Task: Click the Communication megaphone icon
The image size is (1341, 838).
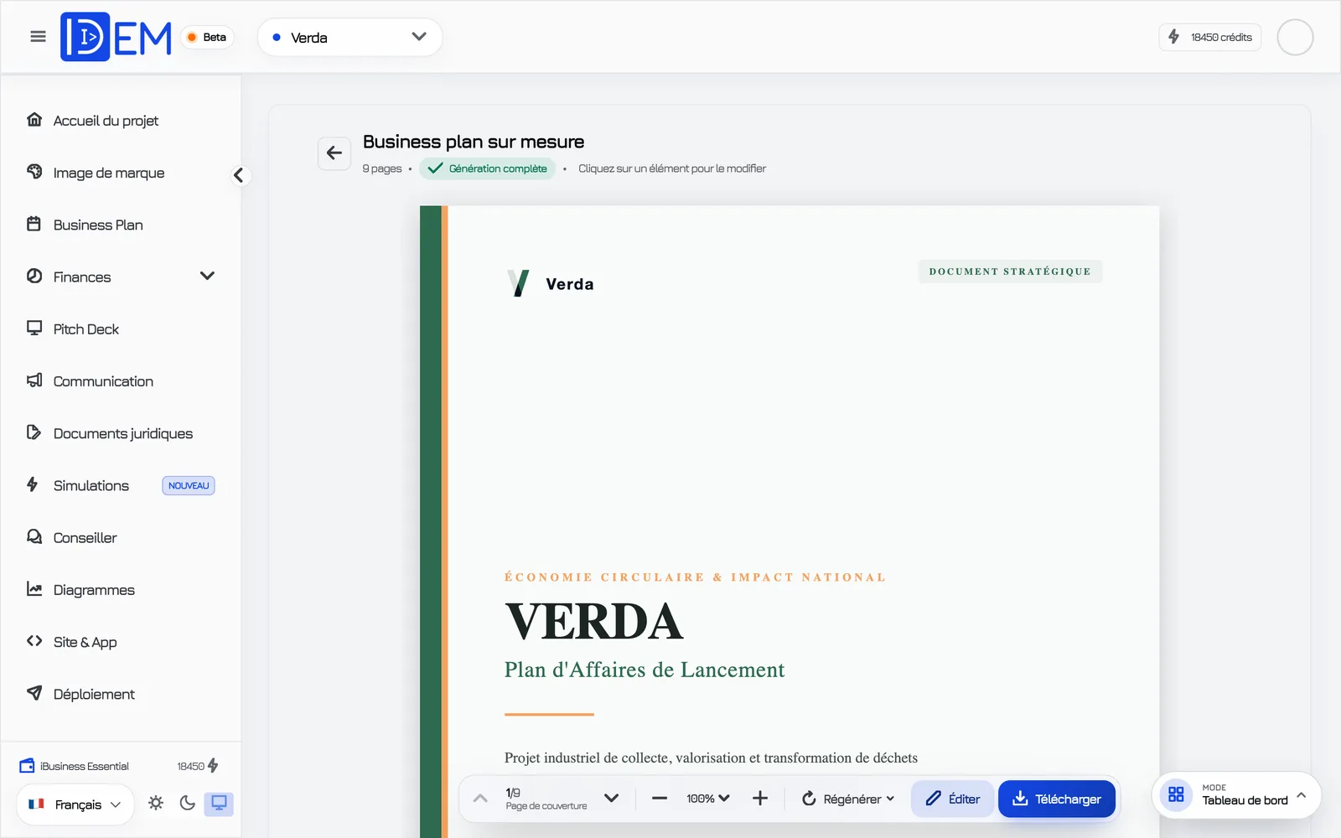Action: pyautogui.click(x=34, y=380)
